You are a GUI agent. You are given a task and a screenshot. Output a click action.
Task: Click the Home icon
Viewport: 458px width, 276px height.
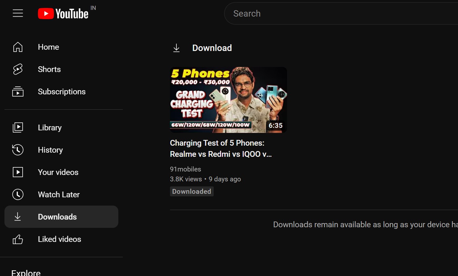tap(18, 47)
